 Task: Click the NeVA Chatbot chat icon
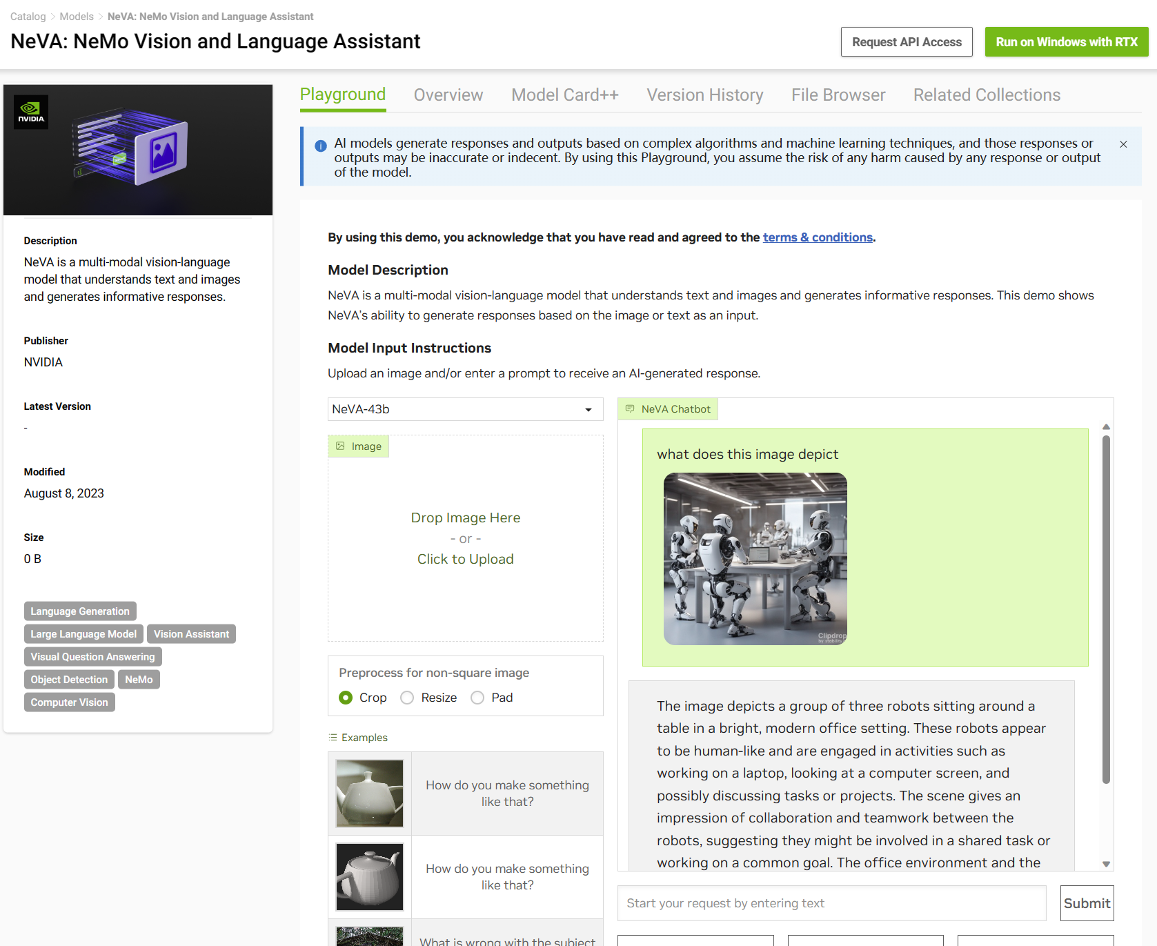point(630,409)
